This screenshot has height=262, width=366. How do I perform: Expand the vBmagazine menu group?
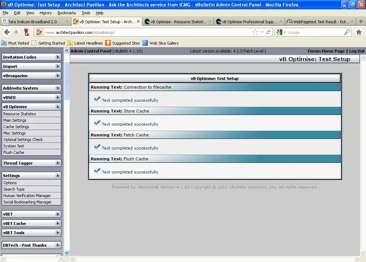pos(58,76)
